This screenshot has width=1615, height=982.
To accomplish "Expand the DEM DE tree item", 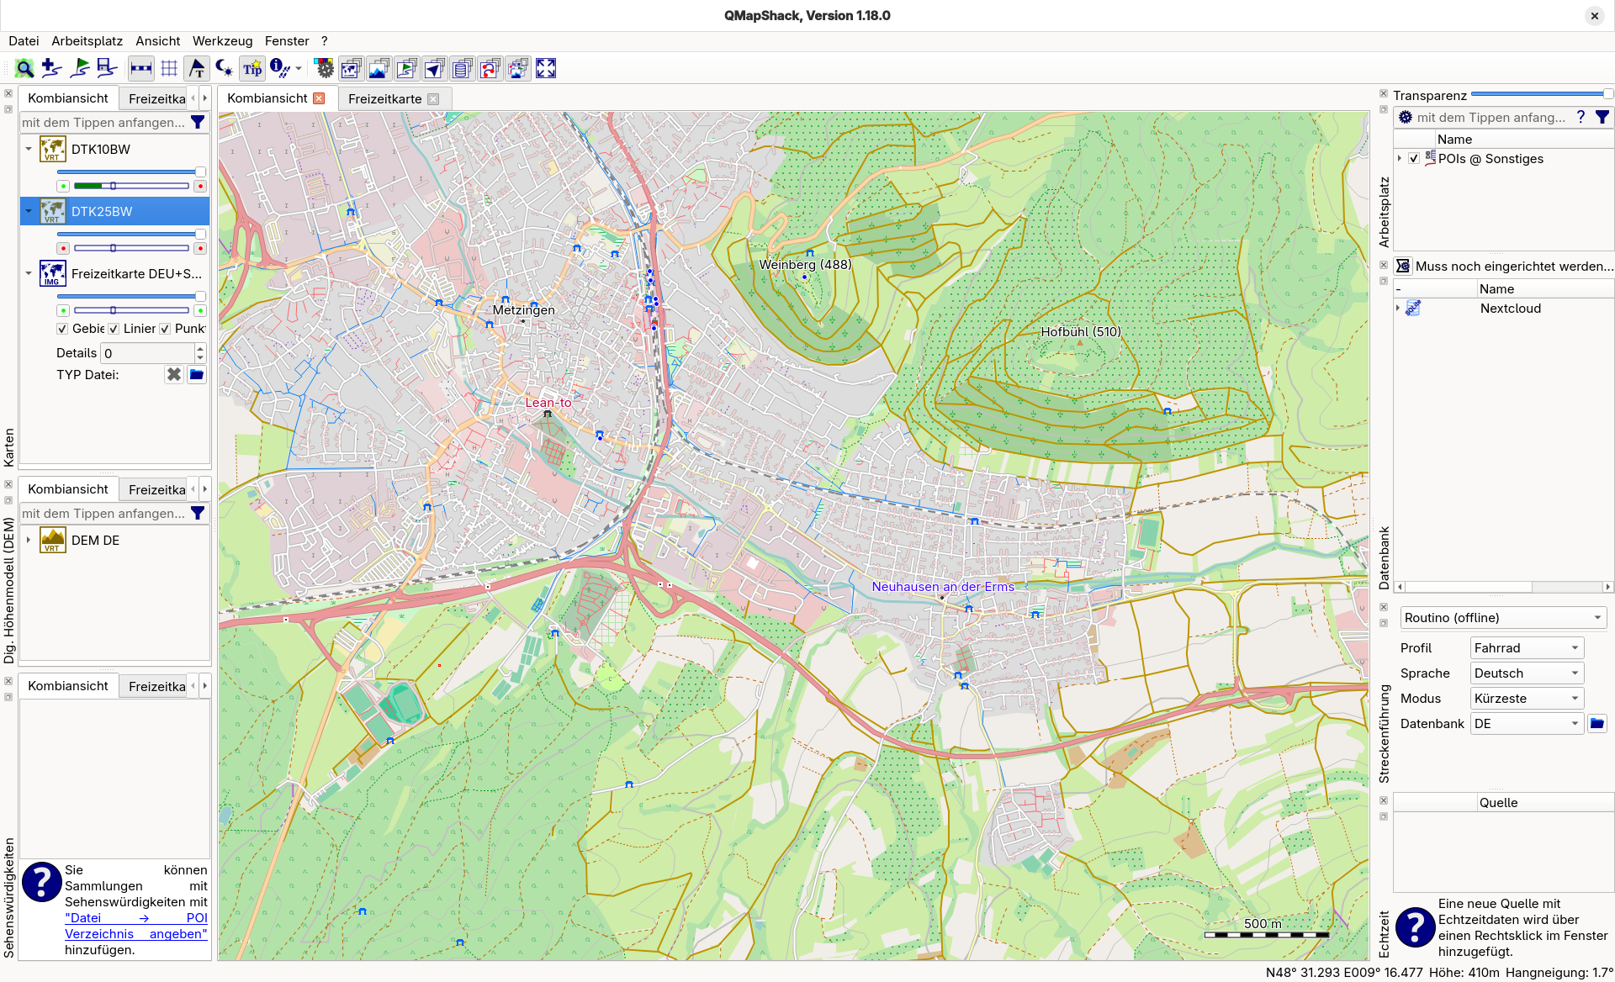I will [x=29, y=541].
